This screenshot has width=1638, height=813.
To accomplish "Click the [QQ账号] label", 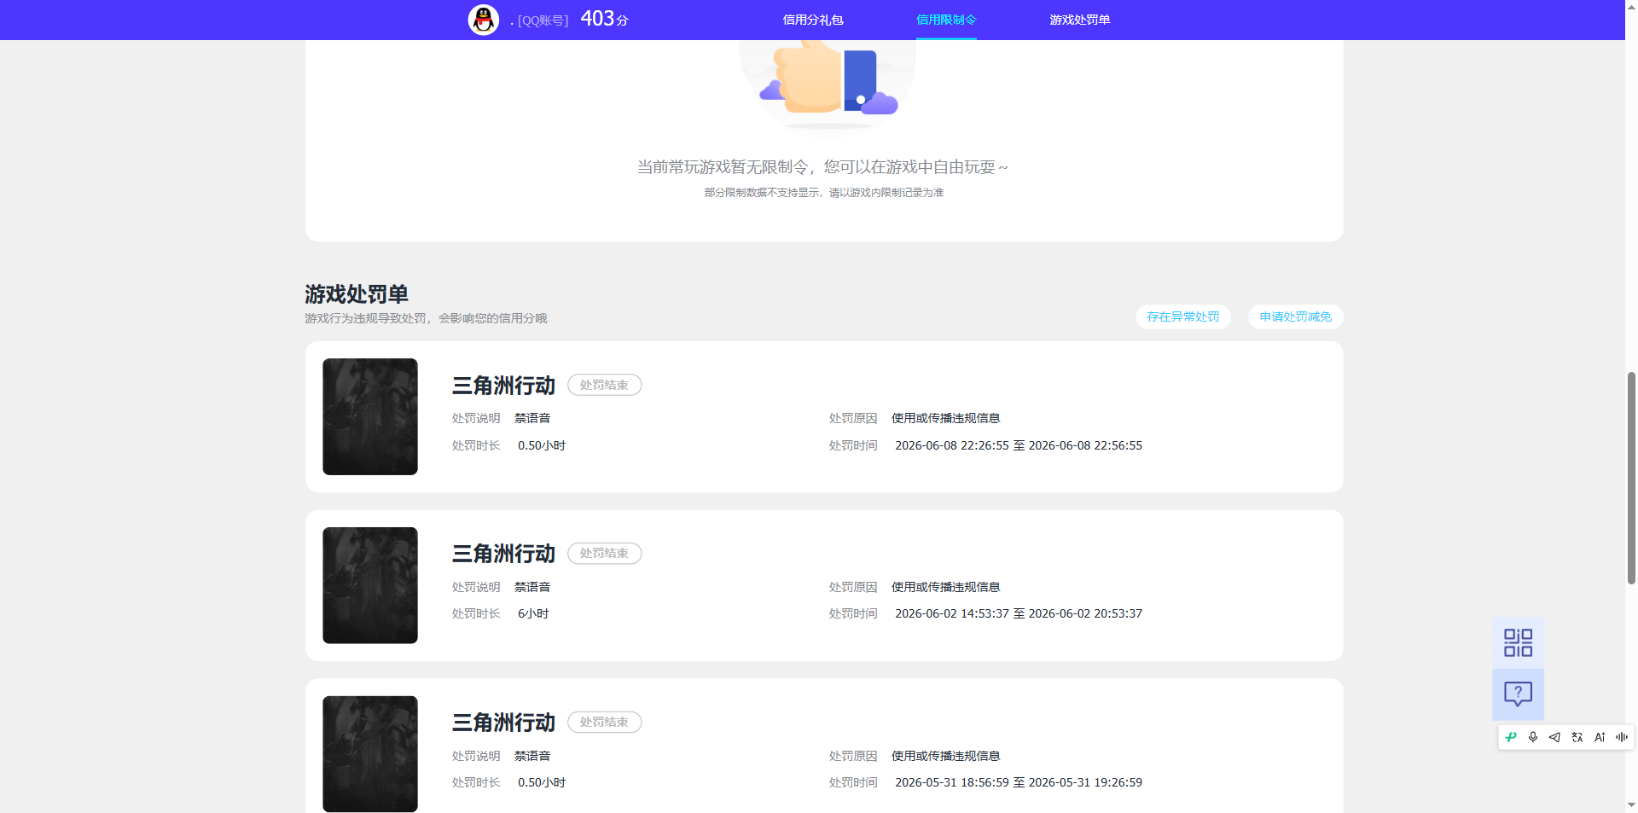I will (x=543, y=20).
